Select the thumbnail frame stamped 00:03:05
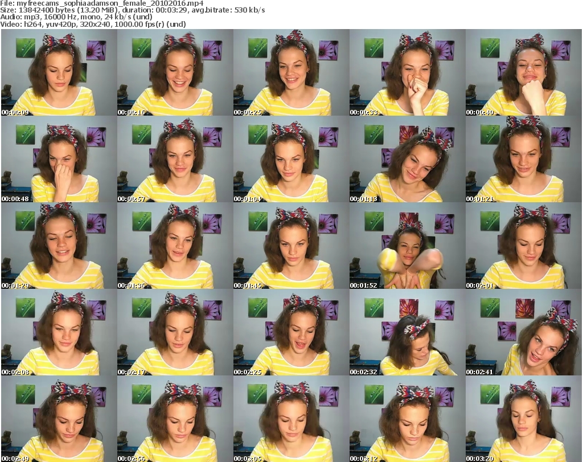583x462 pixels. pos(291,419)
